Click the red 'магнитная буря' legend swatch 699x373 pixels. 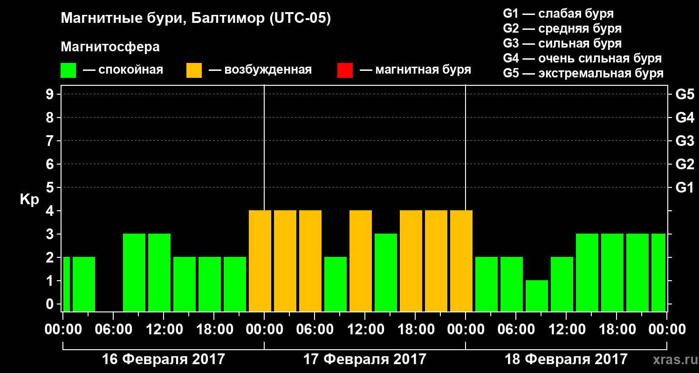coord(345,70)
